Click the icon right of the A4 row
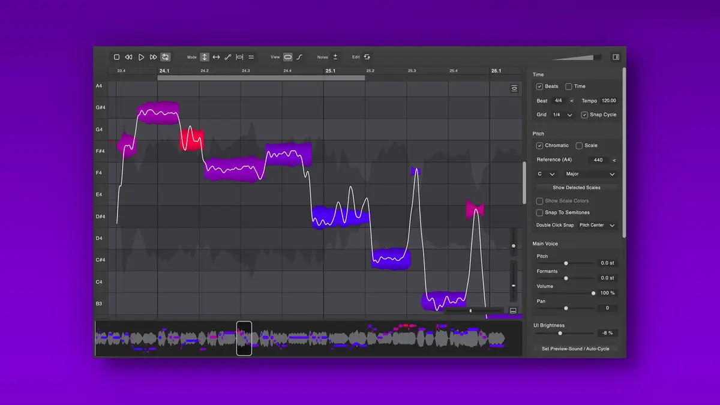The height and width of the screenshot is (405, 720). pyautogui.click(x=514, y=88)
